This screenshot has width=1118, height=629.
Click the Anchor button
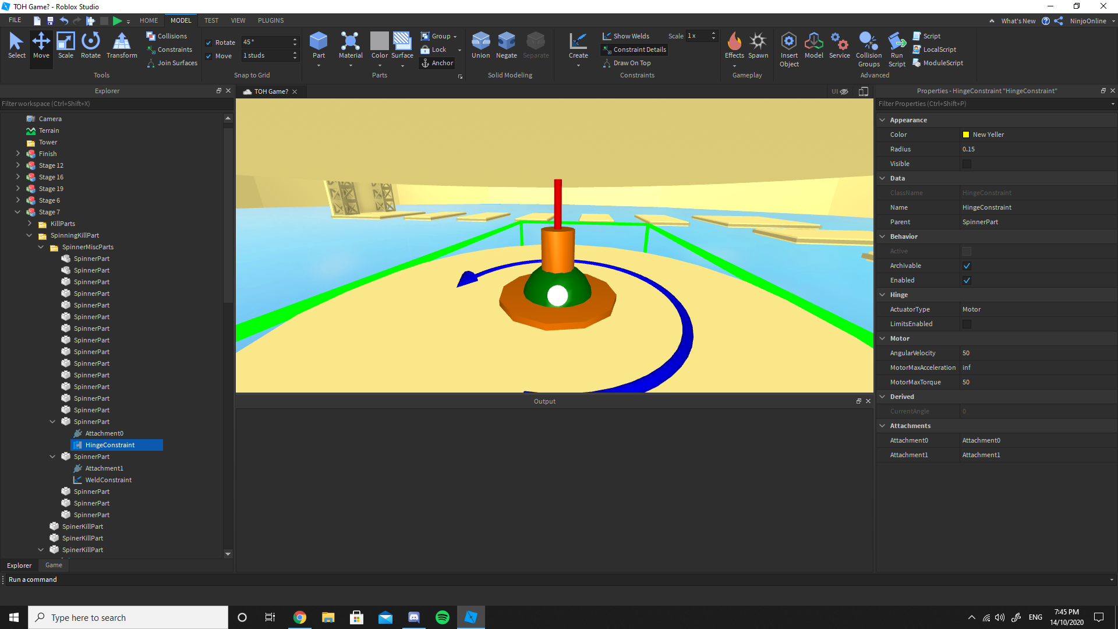(437, 63)
